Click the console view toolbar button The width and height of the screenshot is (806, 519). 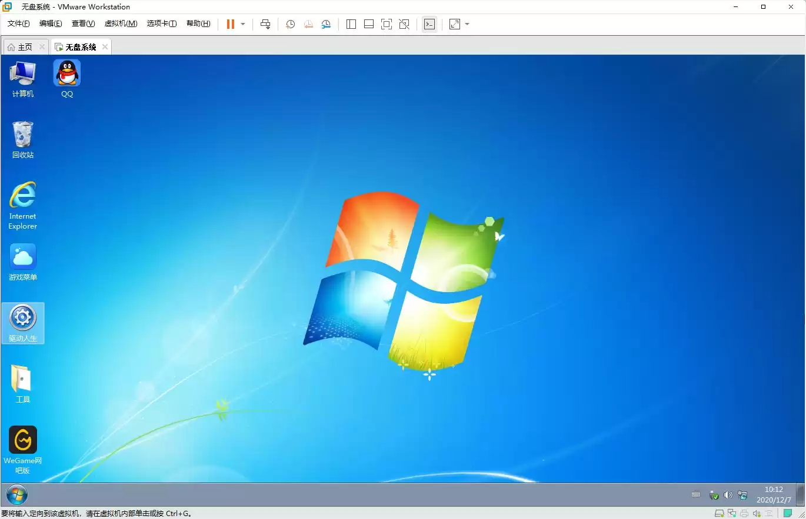(429, 24)
